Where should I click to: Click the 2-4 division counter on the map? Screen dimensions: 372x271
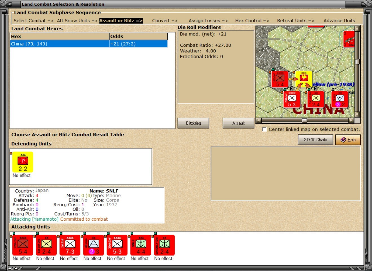316,99
